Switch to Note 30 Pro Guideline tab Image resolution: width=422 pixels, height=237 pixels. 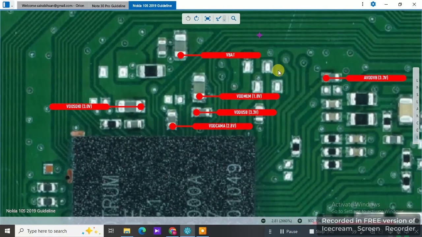click(x=108, y=6)
